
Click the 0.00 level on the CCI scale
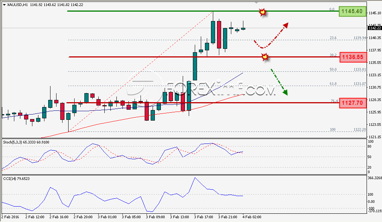tap(371, 202)
